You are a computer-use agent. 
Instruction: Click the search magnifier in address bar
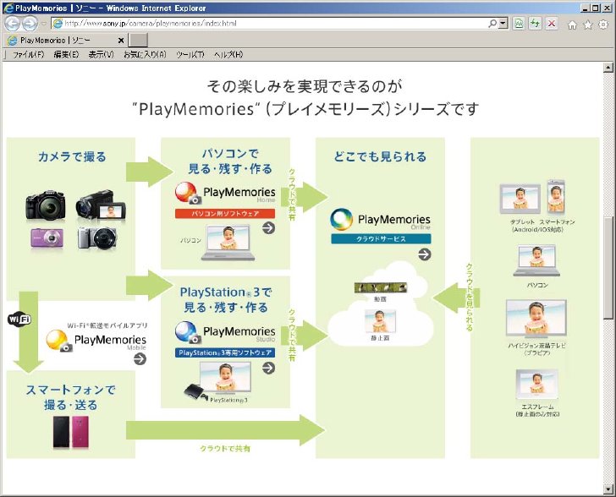pyautogui.click(x=492, y=24)
